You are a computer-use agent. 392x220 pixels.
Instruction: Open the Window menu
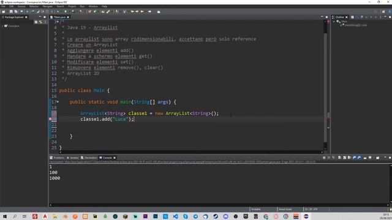[x=93, y=6]
